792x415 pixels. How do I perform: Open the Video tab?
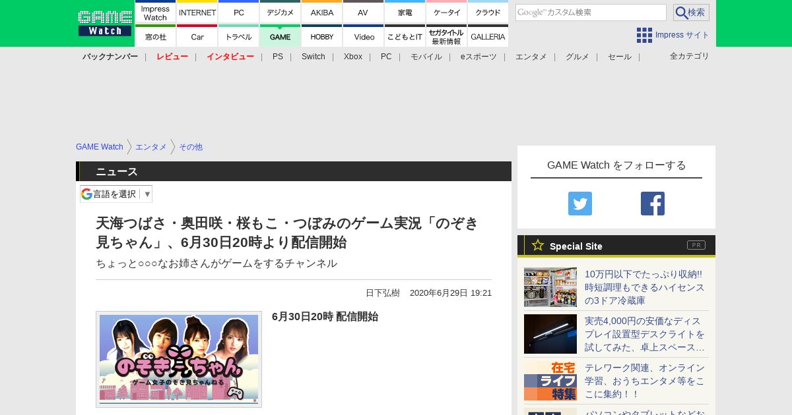[364, 36]
